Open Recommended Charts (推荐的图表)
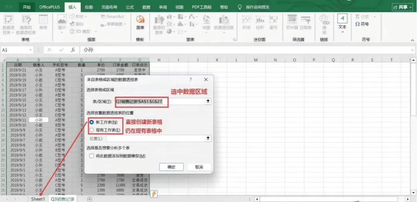 point(159,25)
